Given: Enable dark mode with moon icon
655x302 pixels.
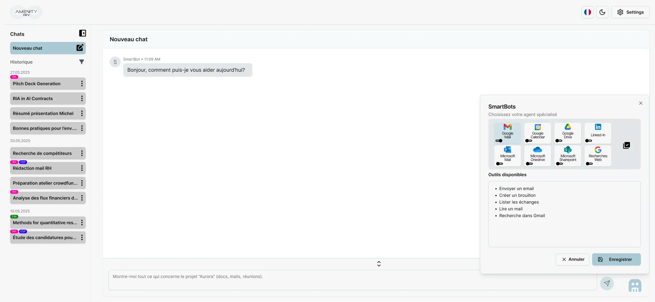Looking at the screenshot, I should (x=602, y=12).
